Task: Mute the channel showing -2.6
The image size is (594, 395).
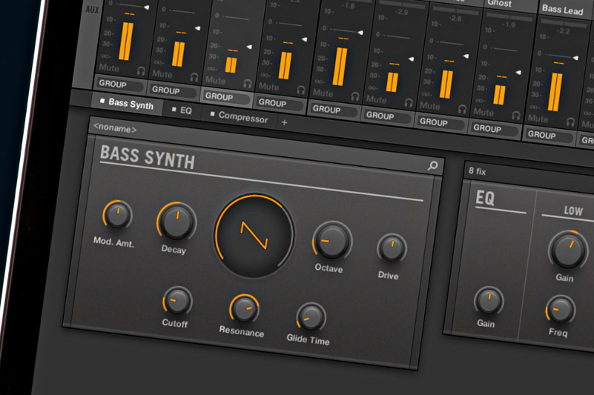Action: [x=429, y=106]
